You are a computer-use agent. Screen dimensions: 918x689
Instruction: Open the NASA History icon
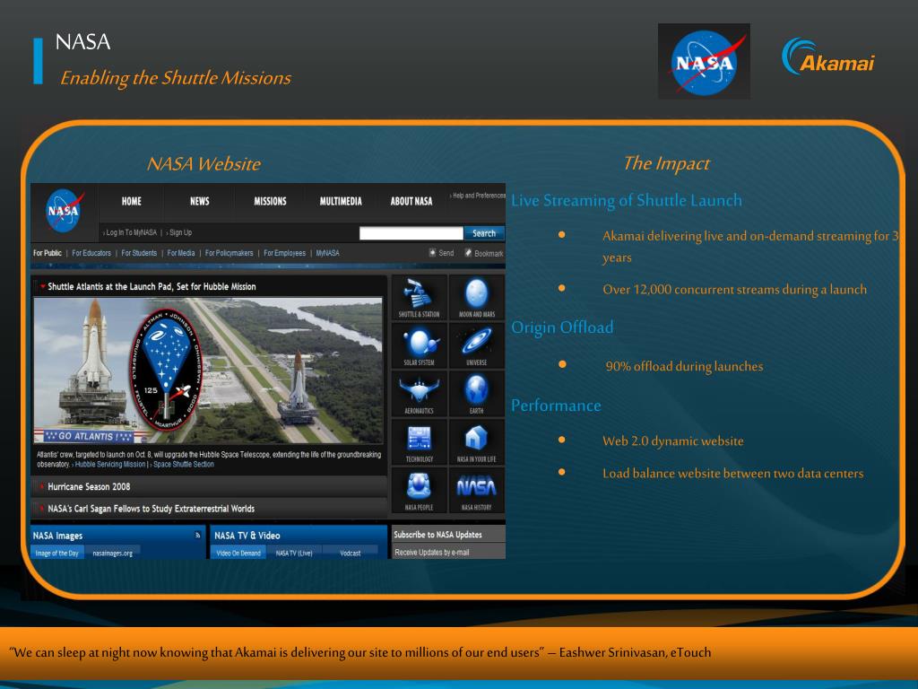pyautogui.click(x=477, y=491)
